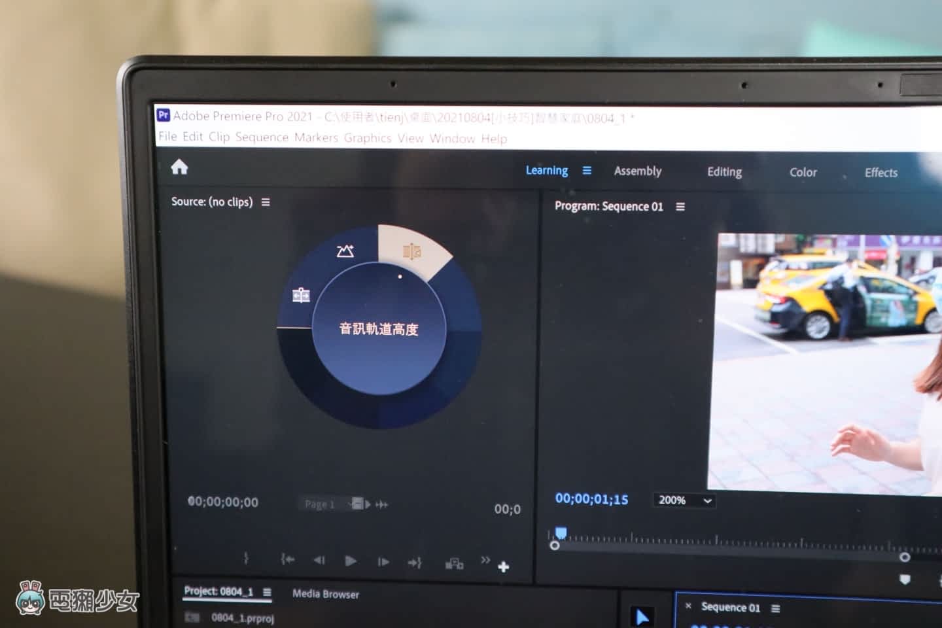Open the 200% zoom level dropdown
The height and width of the screenshot is (628, 942).
click(x=684, y=500)
